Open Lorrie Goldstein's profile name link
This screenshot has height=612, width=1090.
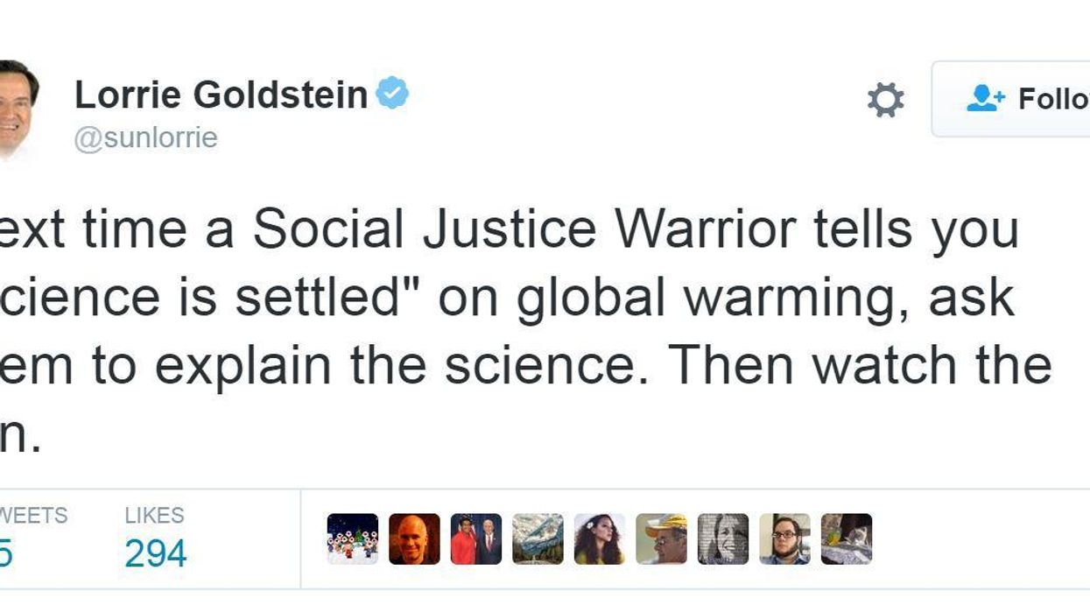point(221,95)
